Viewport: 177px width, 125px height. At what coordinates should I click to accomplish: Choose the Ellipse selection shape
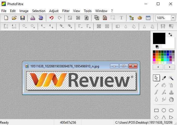point(164,111)
